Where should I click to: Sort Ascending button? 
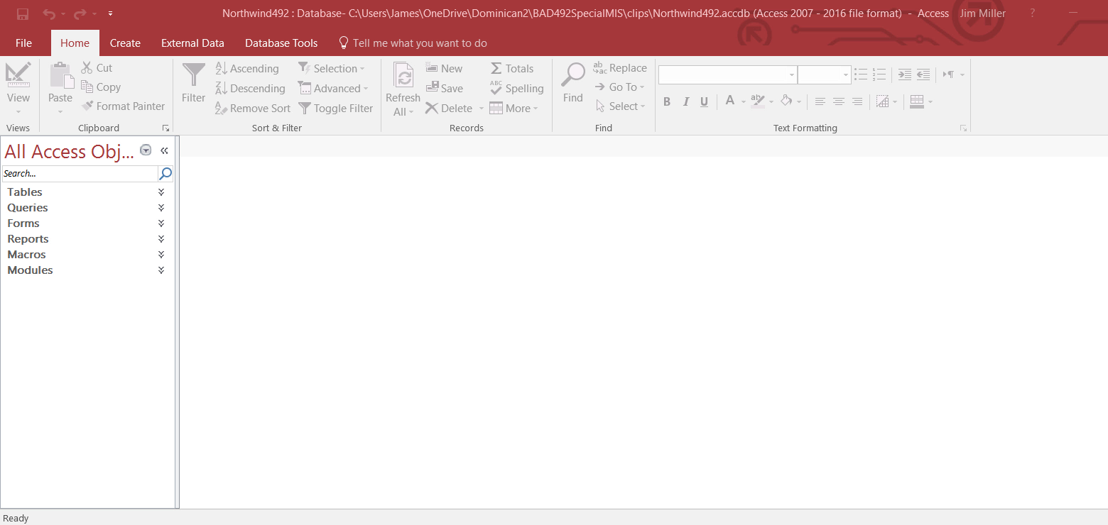[x=246, y=69]
